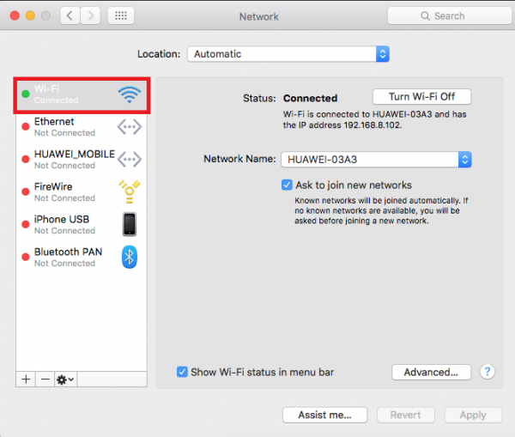
Task: Toggle Show Wi-Fi status in menu bar
Action: [x=182, y=372]
